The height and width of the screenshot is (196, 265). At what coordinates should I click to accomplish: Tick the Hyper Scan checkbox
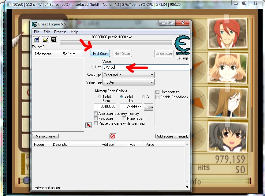pos(124,119)
